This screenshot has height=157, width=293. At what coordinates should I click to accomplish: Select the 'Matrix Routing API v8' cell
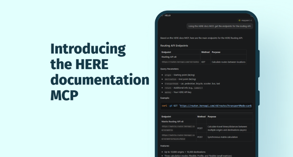pos(178,121)
